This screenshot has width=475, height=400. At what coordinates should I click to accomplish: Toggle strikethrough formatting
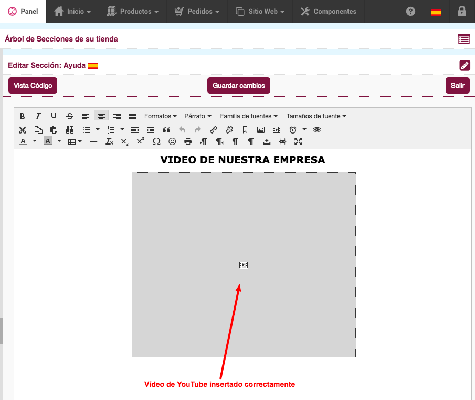tap(70, 116)
